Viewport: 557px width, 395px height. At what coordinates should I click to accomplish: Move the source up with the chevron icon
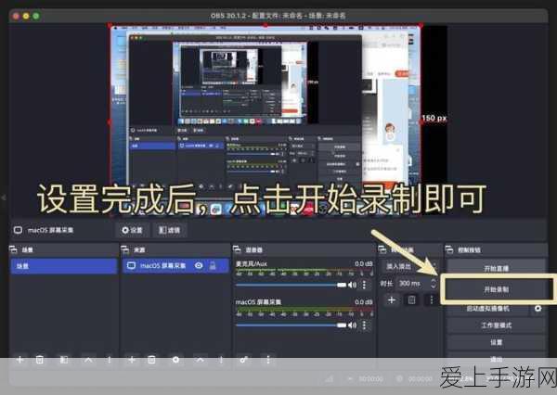(x=201, y=360)
